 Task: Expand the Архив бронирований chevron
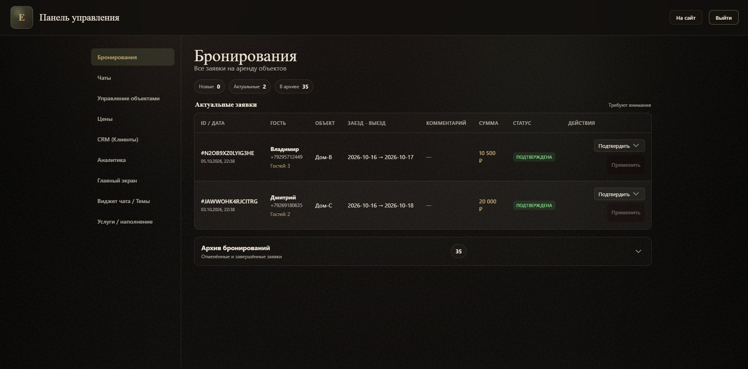(x=638, y=251)
